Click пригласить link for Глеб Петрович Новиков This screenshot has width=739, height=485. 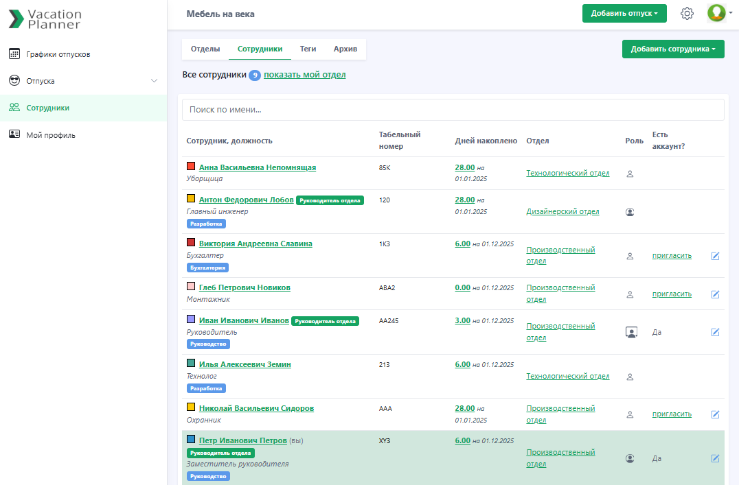point(672,294)
